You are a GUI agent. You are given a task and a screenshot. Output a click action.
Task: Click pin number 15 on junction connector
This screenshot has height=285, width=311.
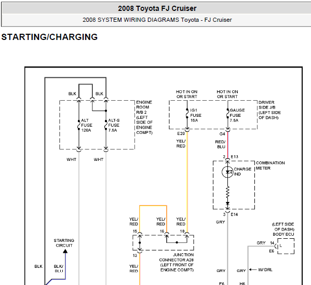(135, 231)
